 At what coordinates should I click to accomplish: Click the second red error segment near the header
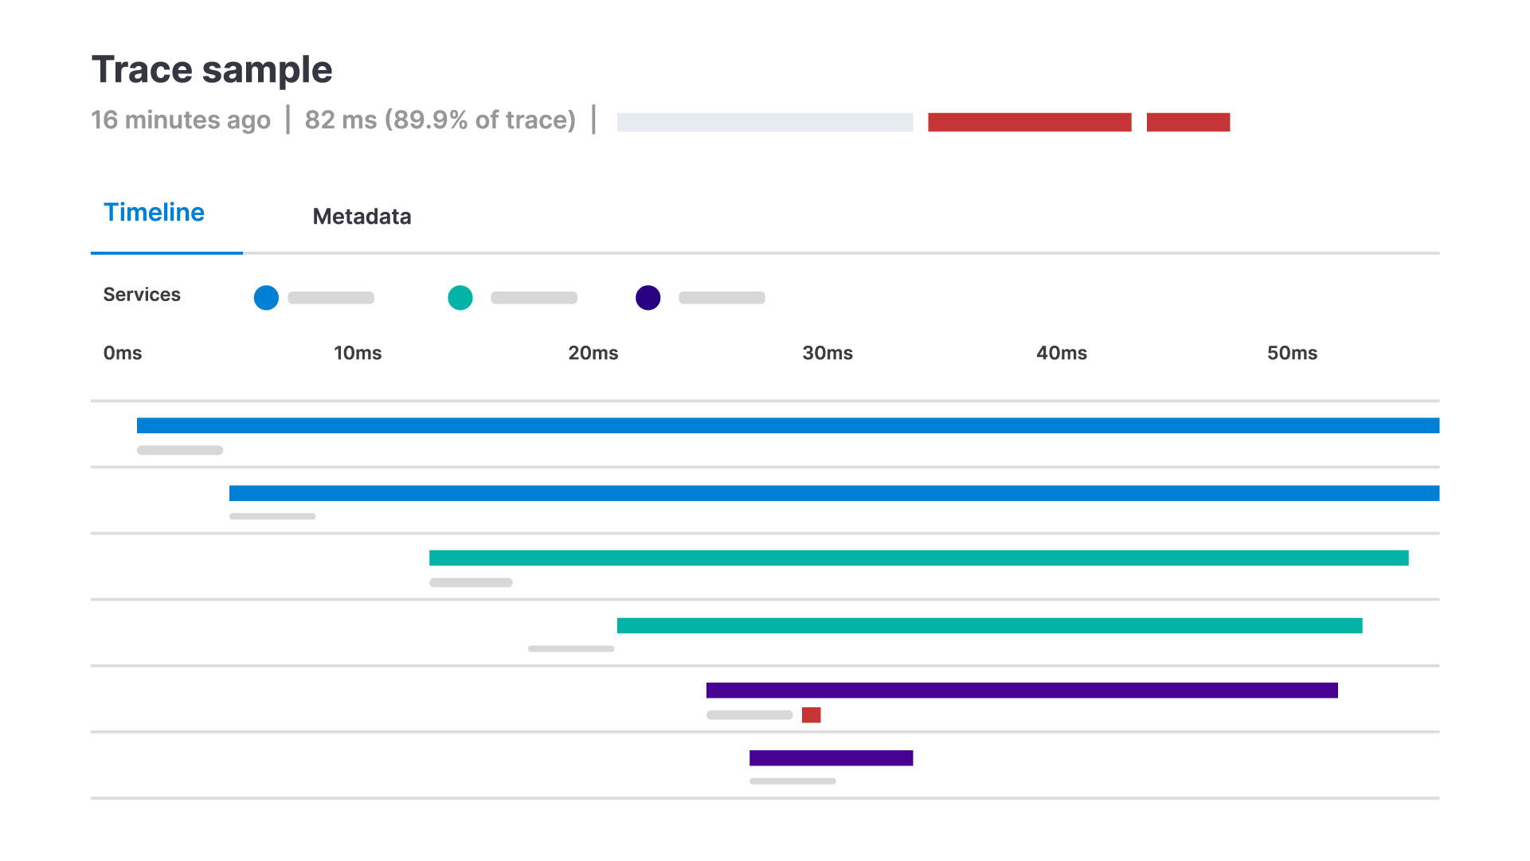point(1188,121)
